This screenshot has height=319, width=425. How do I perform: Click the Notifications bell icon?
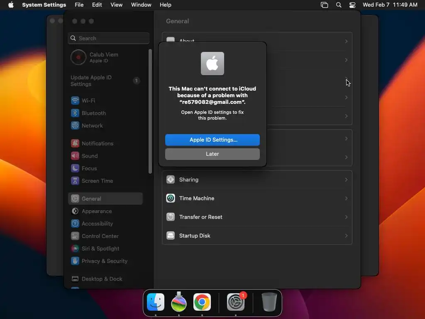[75, 143]
